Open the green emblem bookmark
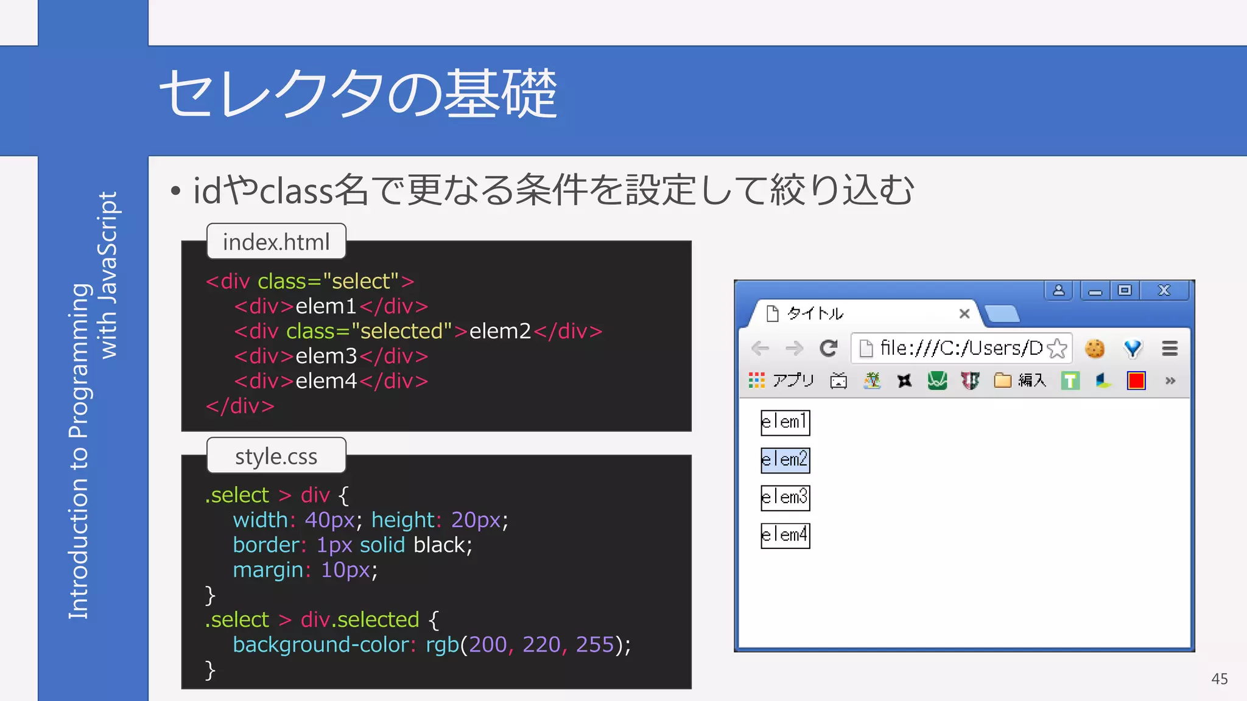This screenshot has height=701, width=1247. (x=937, y=381)
